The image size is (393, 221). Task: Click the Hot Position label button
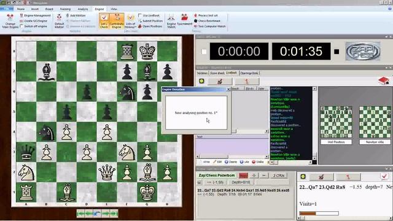336,142
